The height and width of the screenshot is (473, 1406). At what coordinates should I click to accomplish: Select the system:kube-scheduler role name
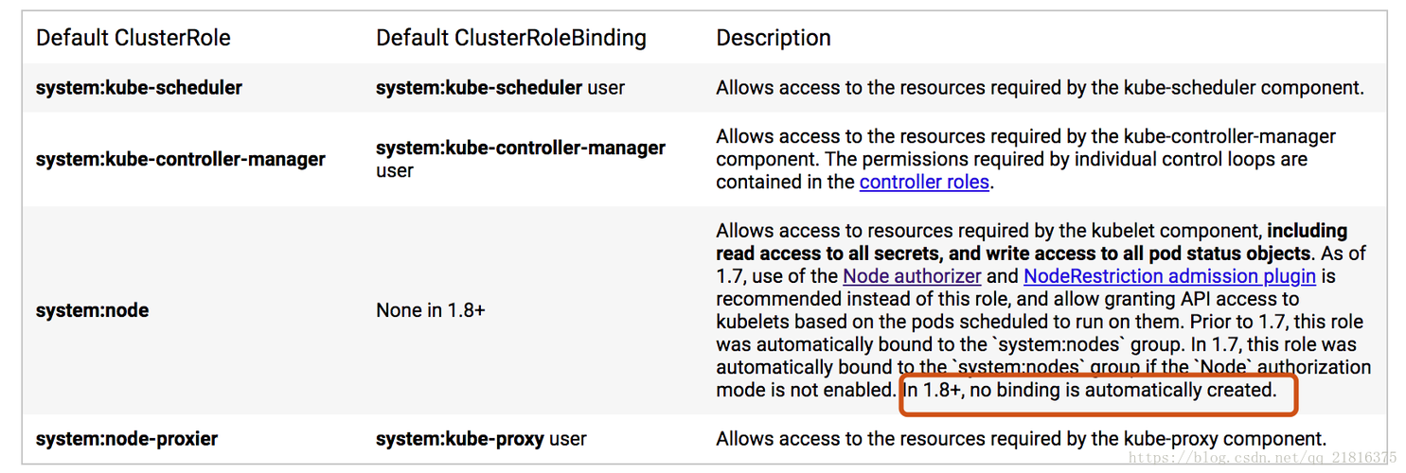coord(139,88)
